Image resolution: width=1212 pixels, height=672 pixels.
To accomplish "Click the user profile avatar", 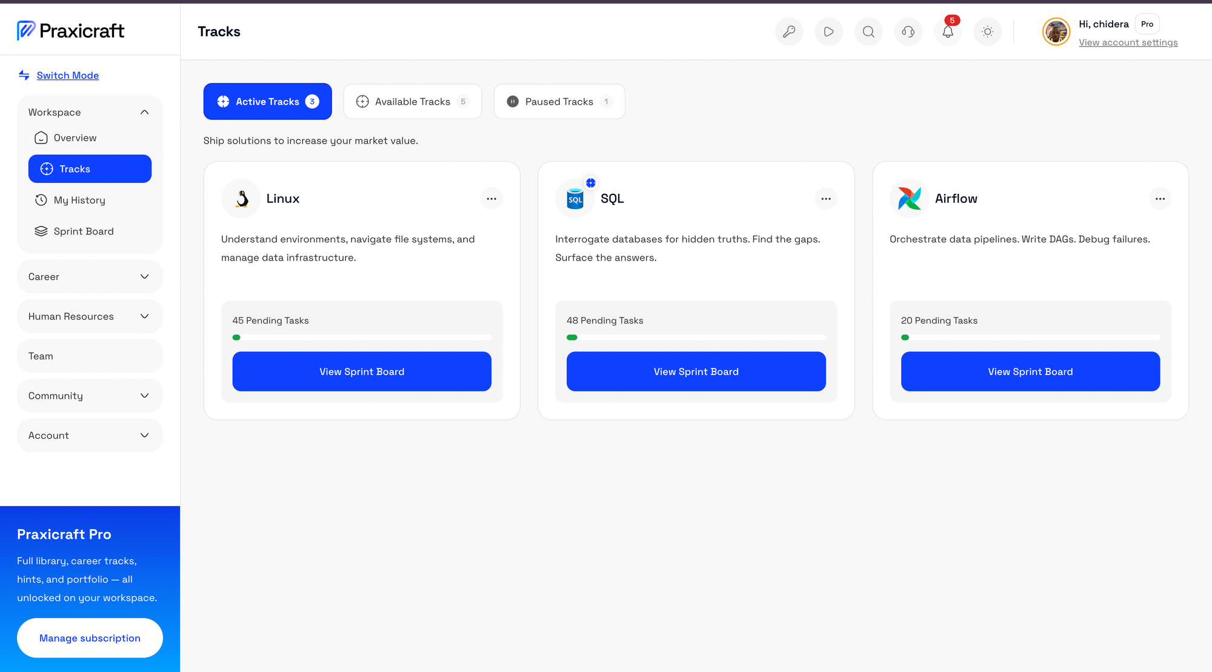I will [1056, 32].
